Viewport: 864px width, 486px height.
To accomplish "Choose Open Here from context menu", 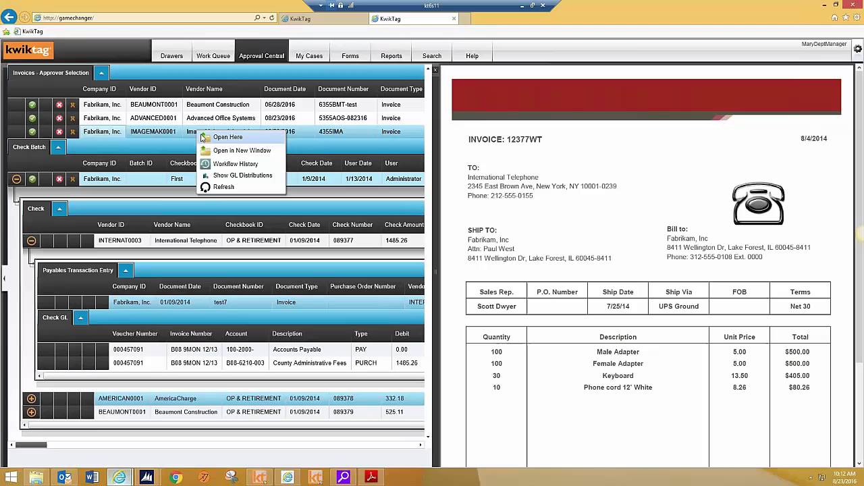I will [x=241, y=137].
